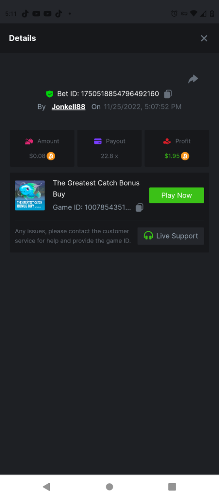Open The Greatest Catch game thumbnail
Viewport: 219px width, 499px height.
(30, 195)
